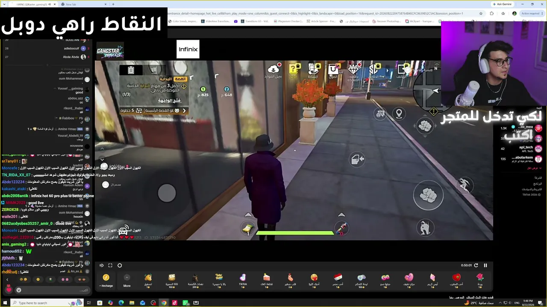Open TikTok app from taskbar
Screen dimensions: 547x307
click(175, 303)
